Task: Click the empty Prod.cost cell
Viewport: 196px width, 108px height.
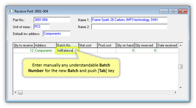Action: pyautogui.click(x=107, y=51)
